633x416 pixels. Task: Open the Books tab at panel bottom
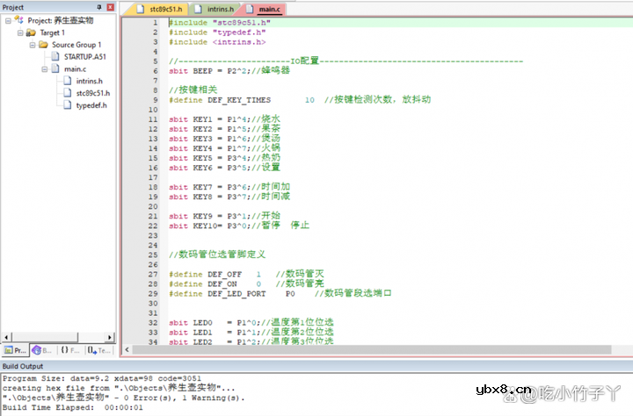tap(42, 350)
